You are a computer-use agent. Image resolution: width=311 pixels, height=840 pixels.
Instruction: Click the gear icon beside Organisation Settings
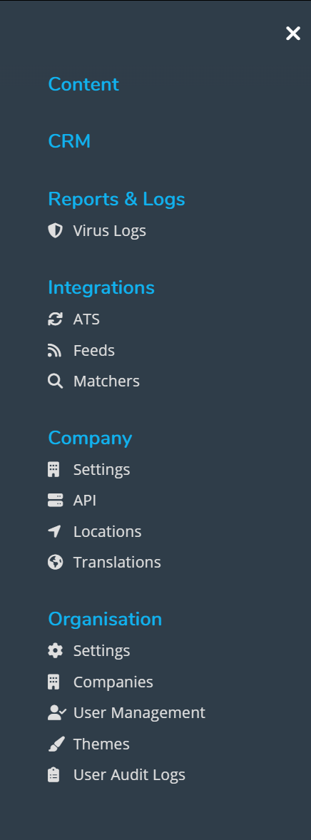tap(55, 651)
